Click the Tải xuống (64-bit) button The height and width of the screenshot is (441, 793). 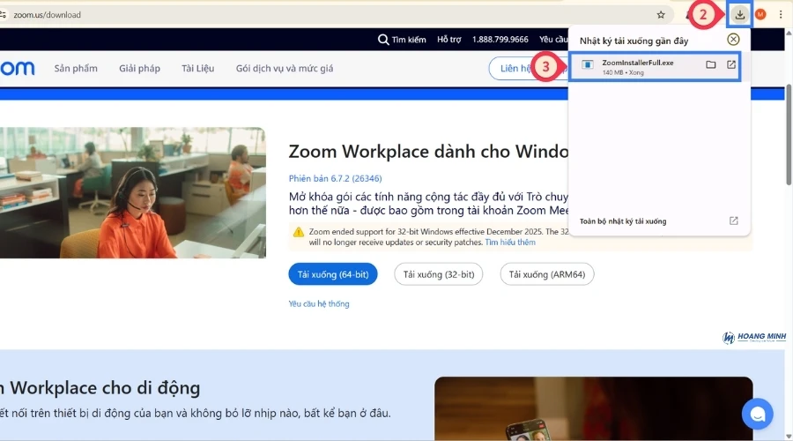tap(333, 274)
